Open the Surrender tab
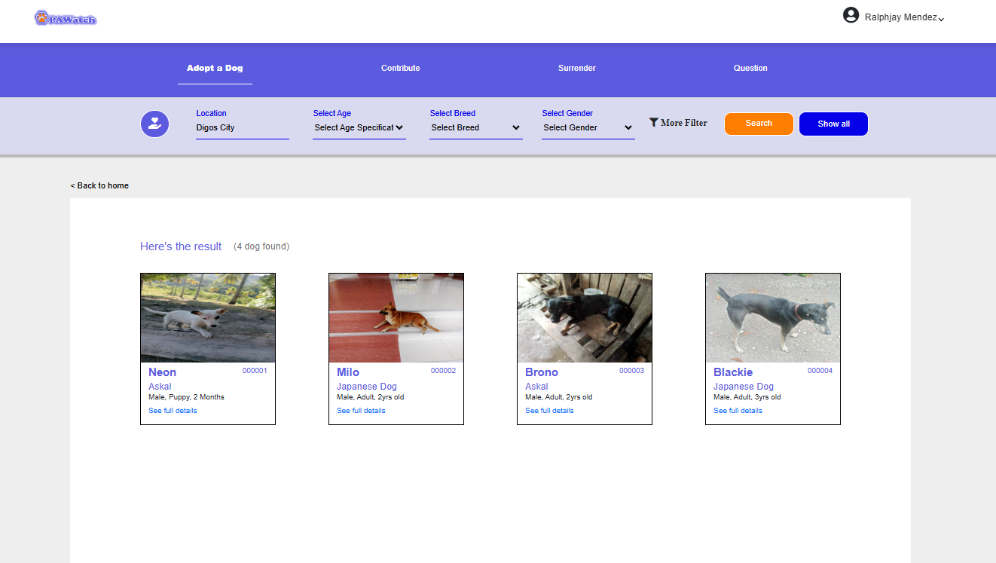Viewport: 996px width, 563px height. [x=576, y=68]
